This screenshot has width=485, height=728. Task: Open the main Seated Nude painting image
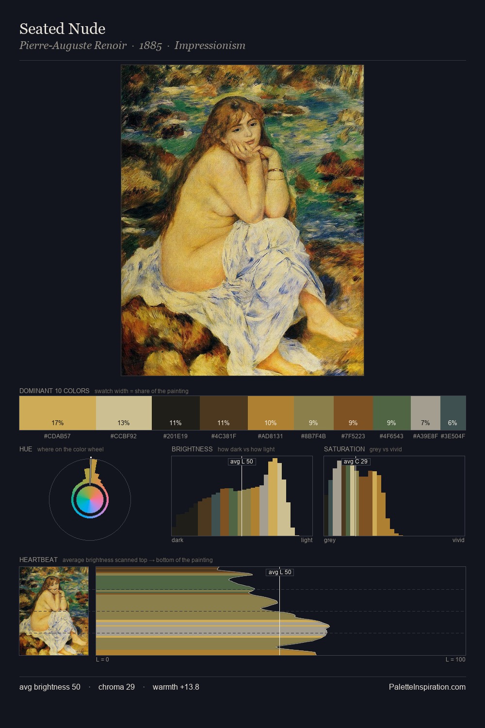pos(242,220)
